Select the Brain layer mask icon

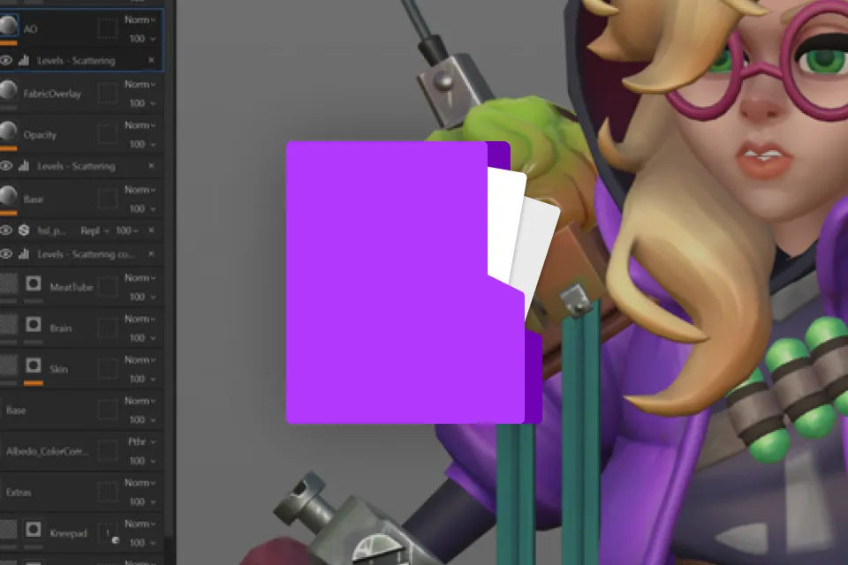pyautogui.click(x=34, y=324)
